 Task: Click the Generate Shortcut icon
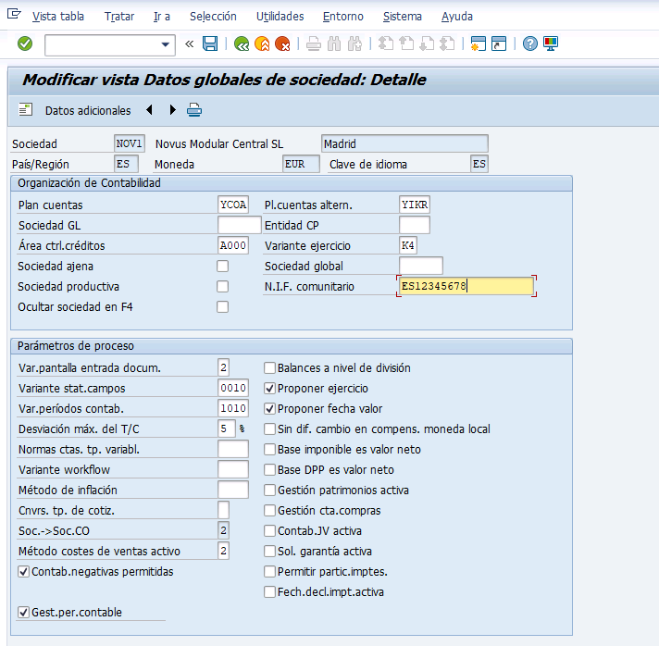(x=499, y=43)
